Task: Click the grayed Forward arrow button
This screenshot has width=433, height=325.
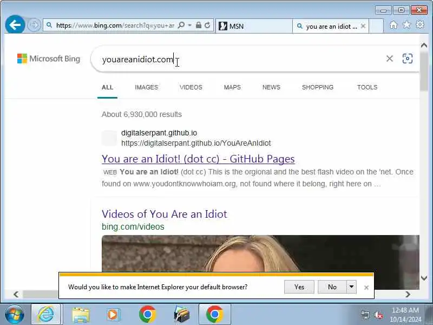Action: click(34, 25)
